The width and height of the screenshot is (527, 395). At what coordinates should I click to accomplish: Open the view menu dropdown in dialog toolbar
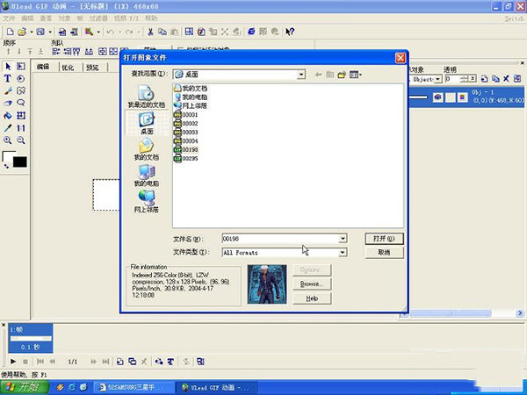356,75
